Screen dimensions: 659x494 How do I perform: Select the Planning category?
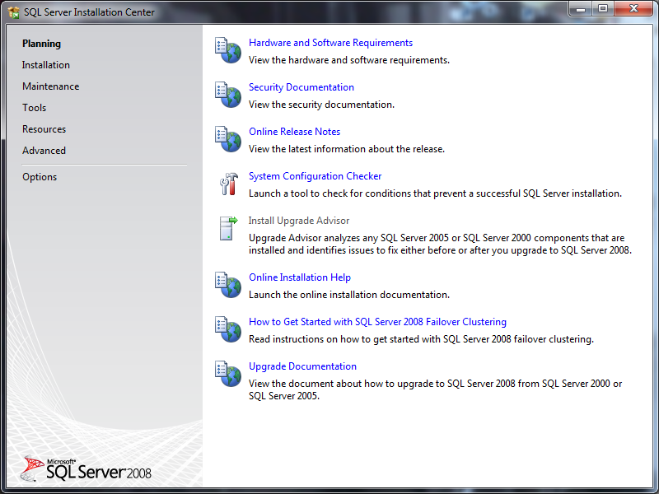pos(42,44)
